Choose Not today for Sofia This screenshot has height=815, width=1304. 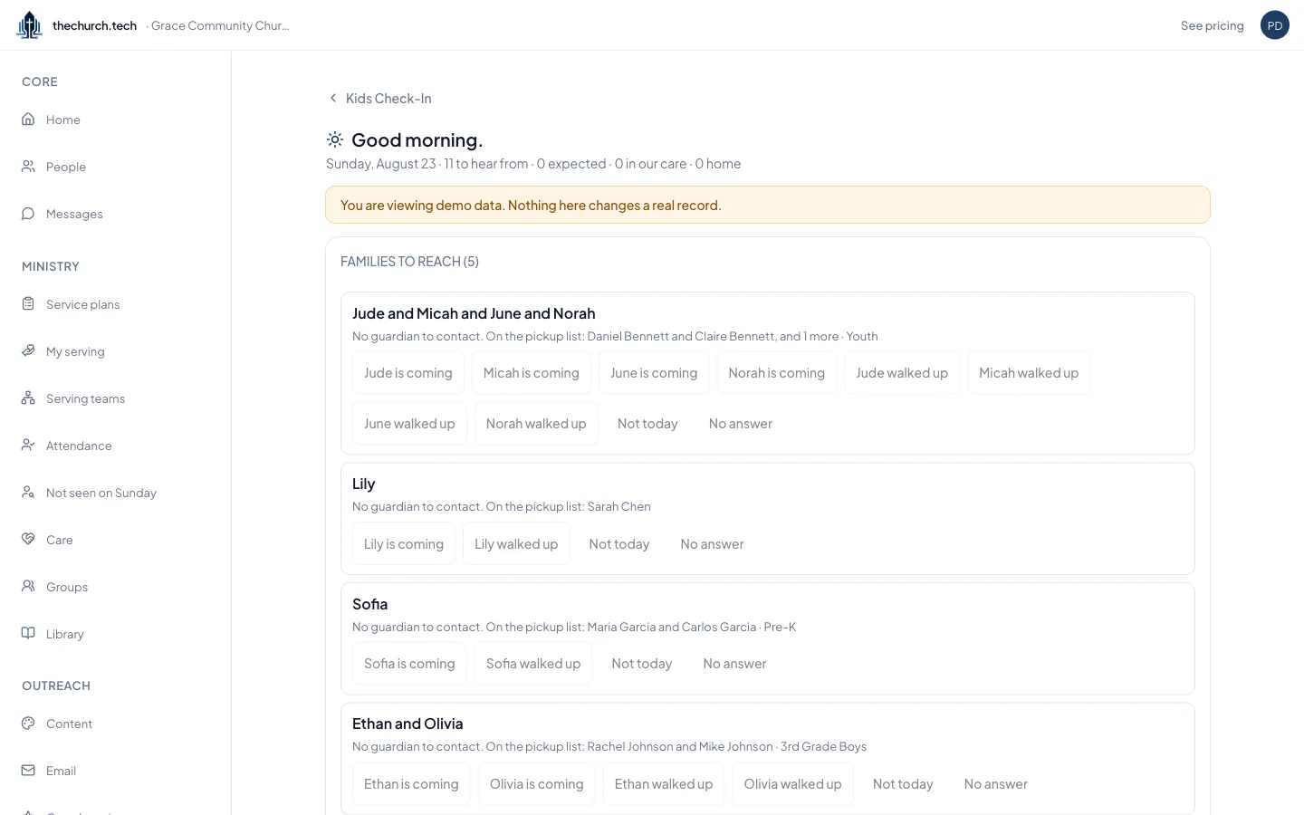[642, 664]
